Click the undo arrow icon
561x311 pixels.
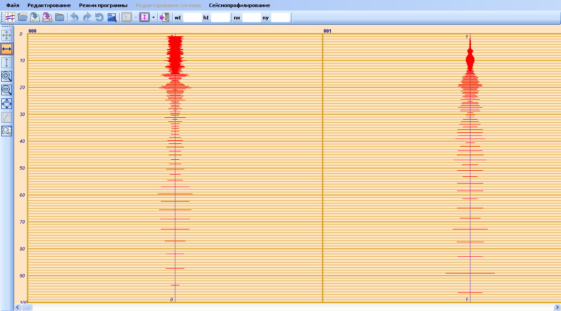74,18
